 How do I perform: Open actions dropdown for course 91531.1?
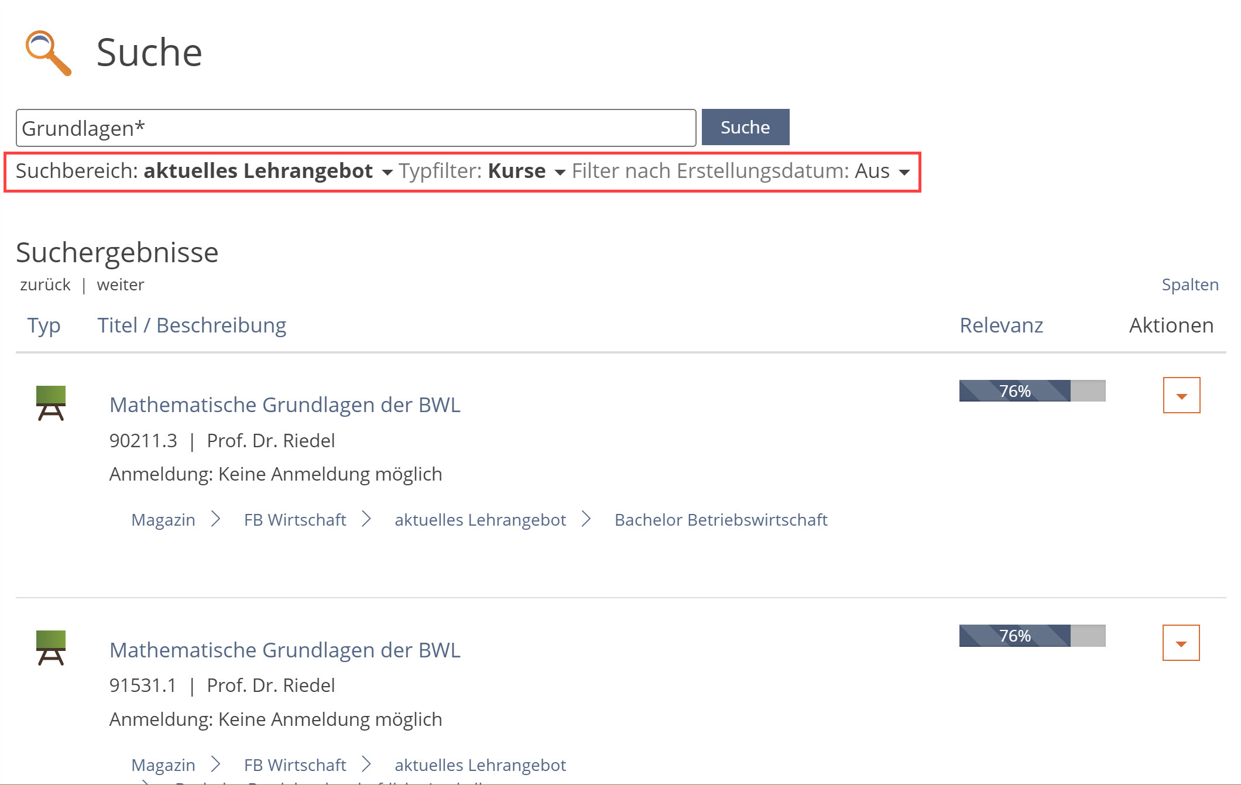coord(1181,643)
